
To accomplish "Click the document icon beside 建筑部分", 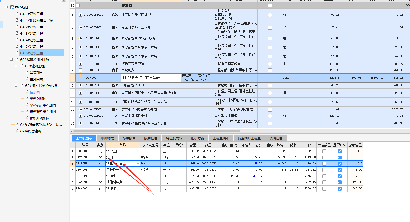I will coord(27,72).
